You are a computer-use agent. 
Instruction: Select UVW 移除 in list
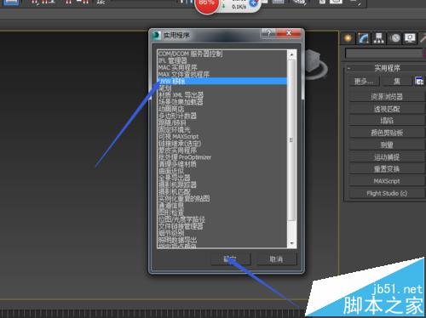pyautogui.click(x=222, y=82)
